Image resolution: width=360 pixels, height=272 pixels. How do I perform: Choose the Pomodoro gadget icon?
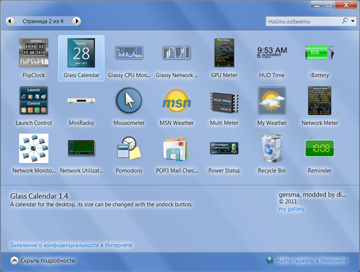pos(129,148)
